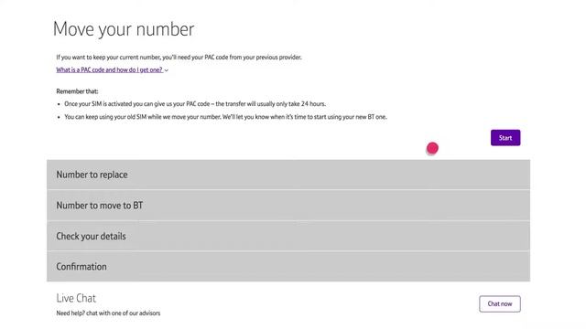Select the 'Live Chat' heading
Image resolution: width=586 pixels, height=329 pixels.
pos(76,298)
